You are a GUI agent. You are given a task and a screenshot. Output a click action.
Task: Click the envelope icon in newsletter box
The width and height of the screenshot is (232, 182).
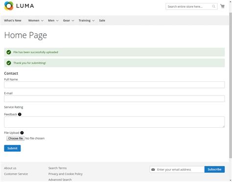coord(153,169)
